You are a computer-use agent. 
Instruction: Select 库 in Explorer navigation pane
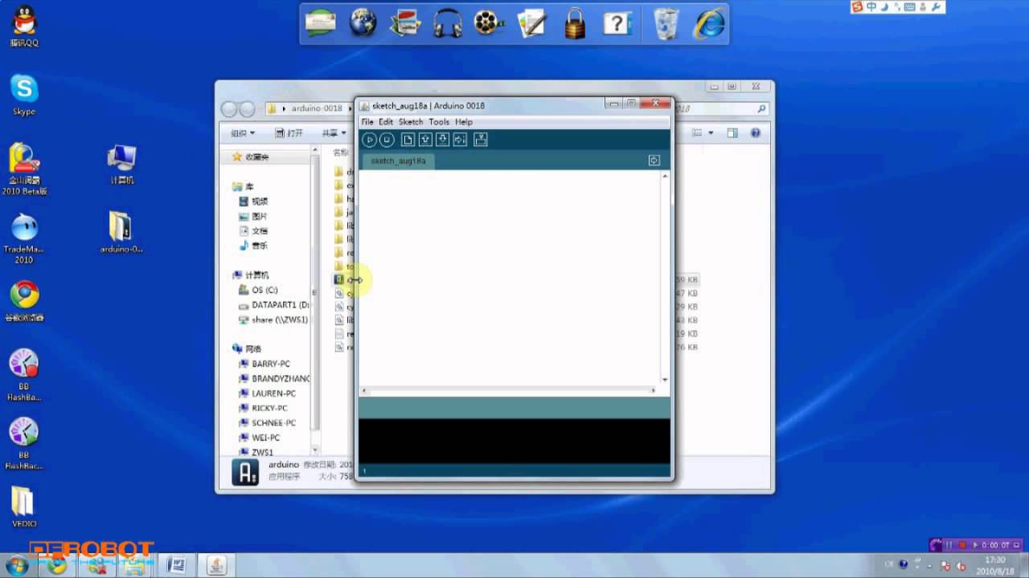(243, 186)
